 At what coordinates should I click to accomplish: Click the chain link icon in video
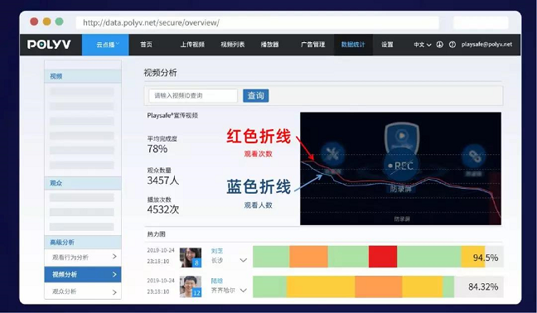474,156
